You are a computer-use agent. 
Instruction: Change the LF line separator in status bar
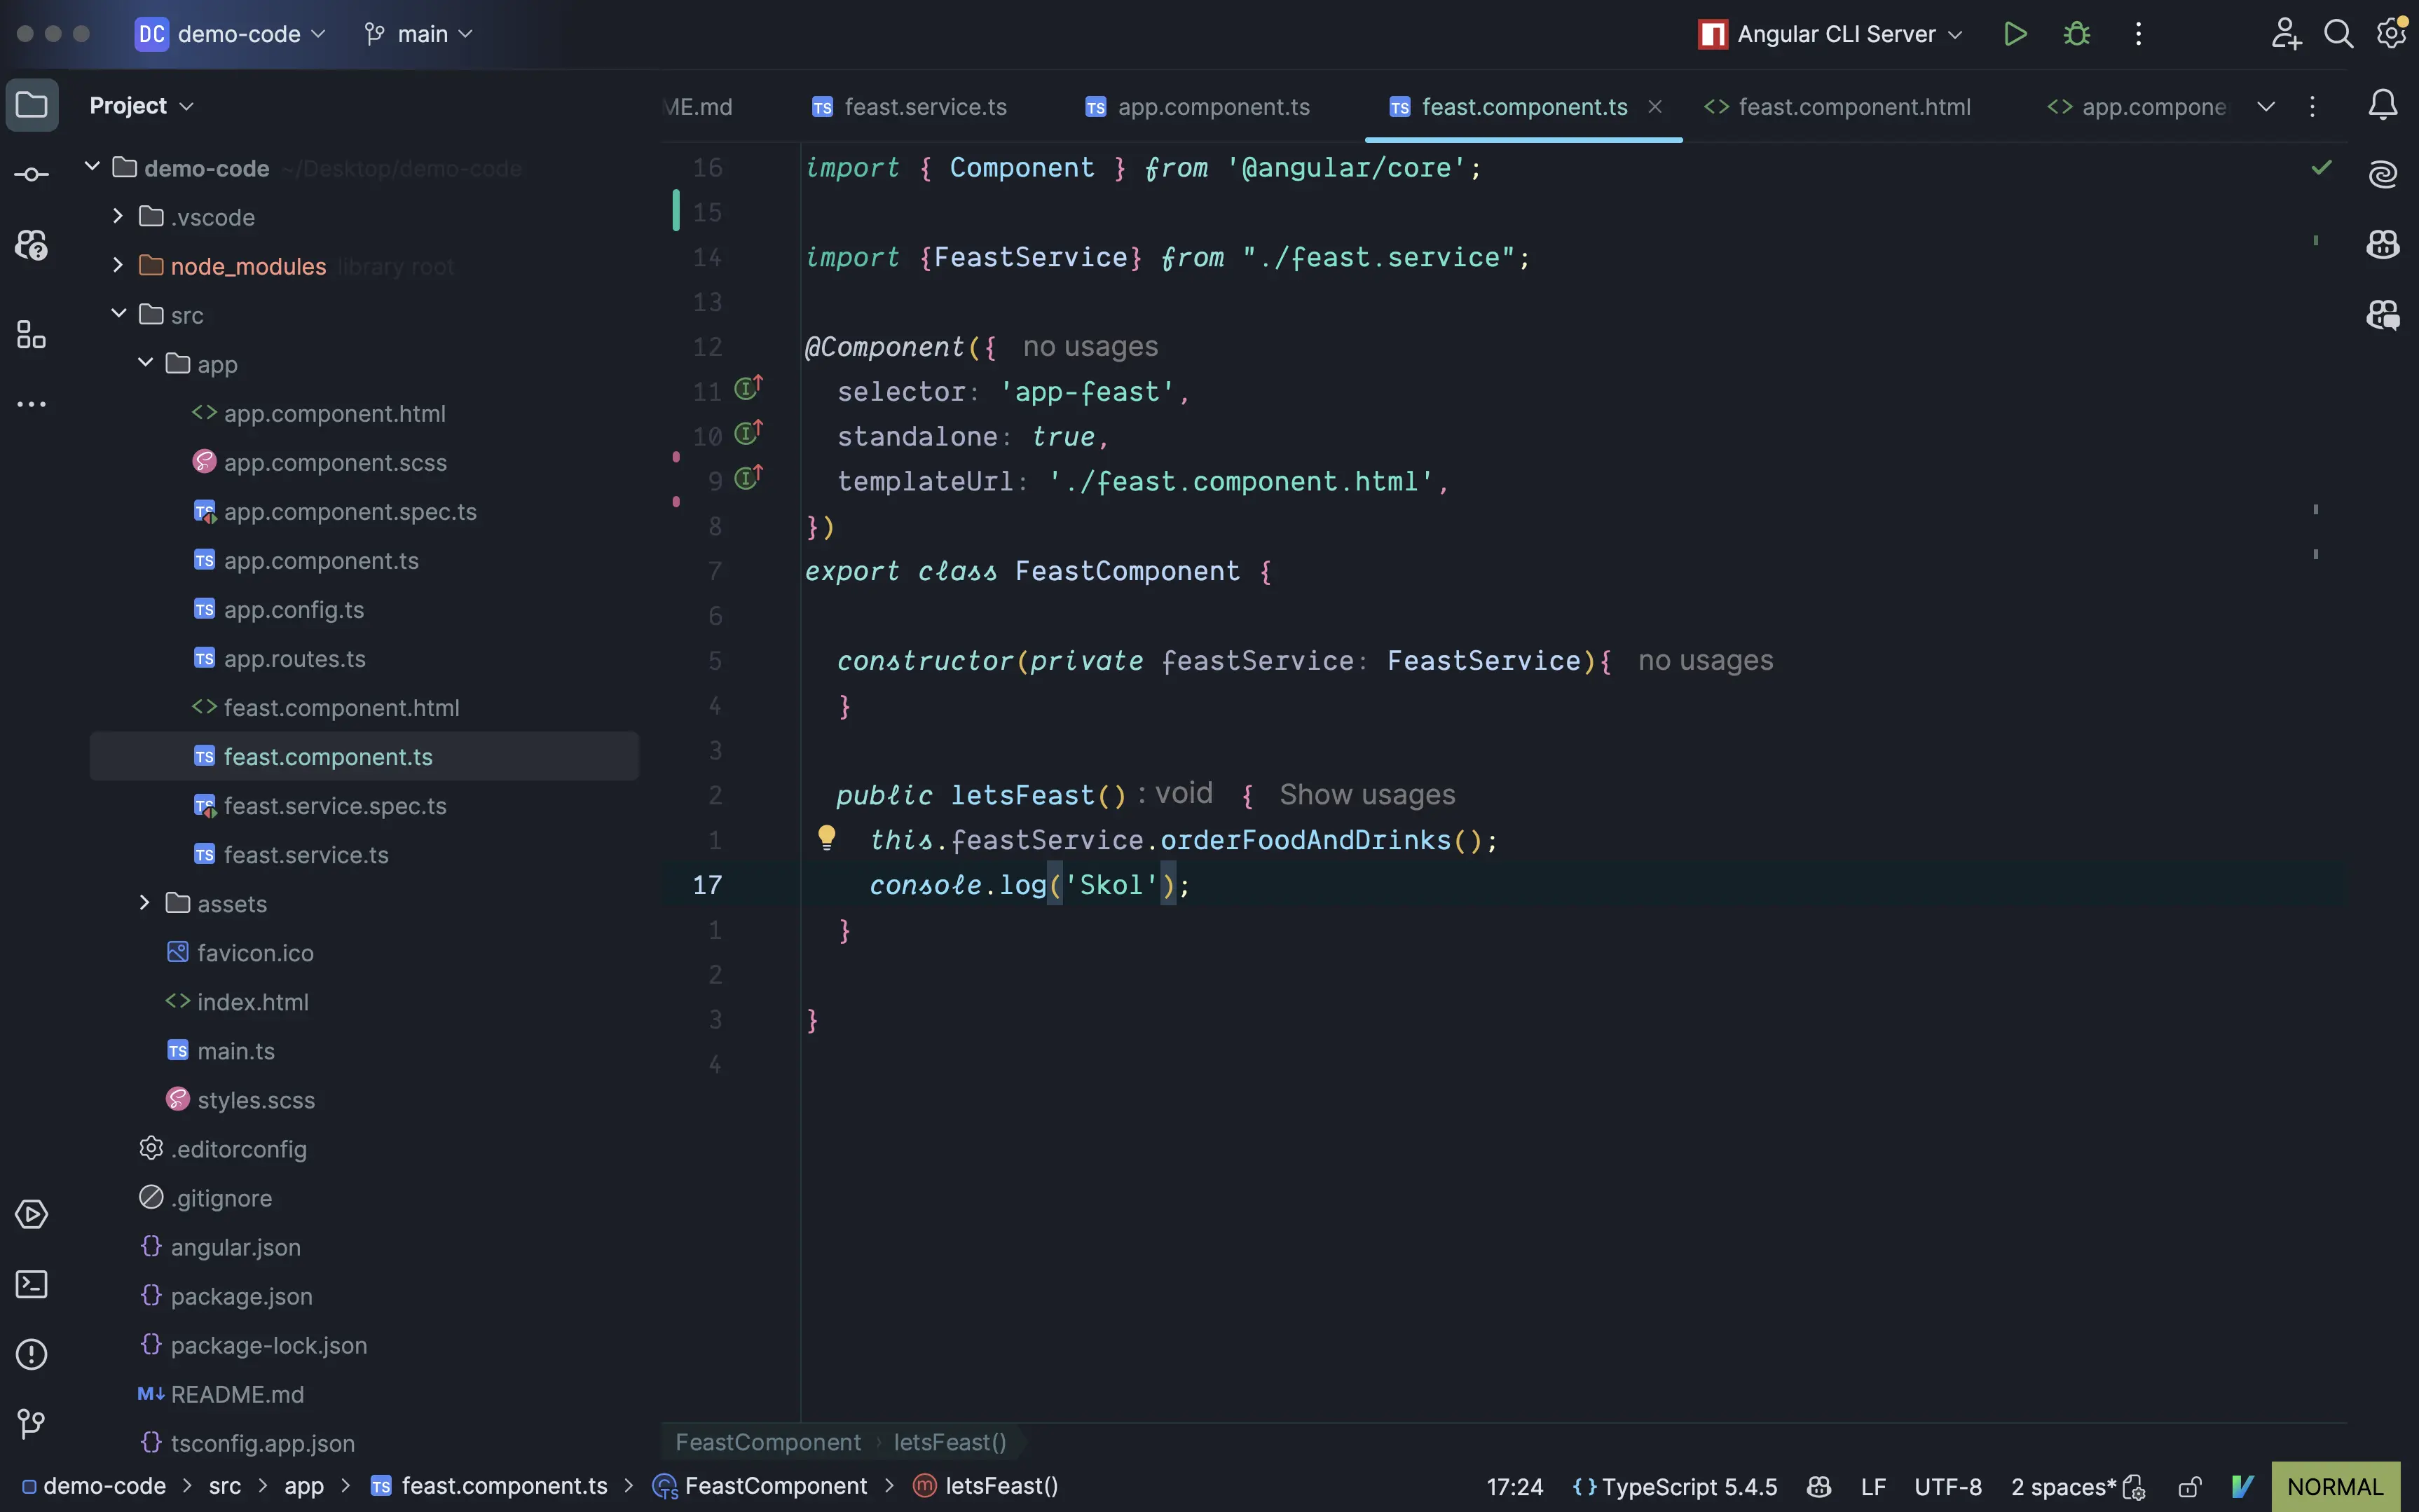pyautogui.click(x=1873, y=1487)
